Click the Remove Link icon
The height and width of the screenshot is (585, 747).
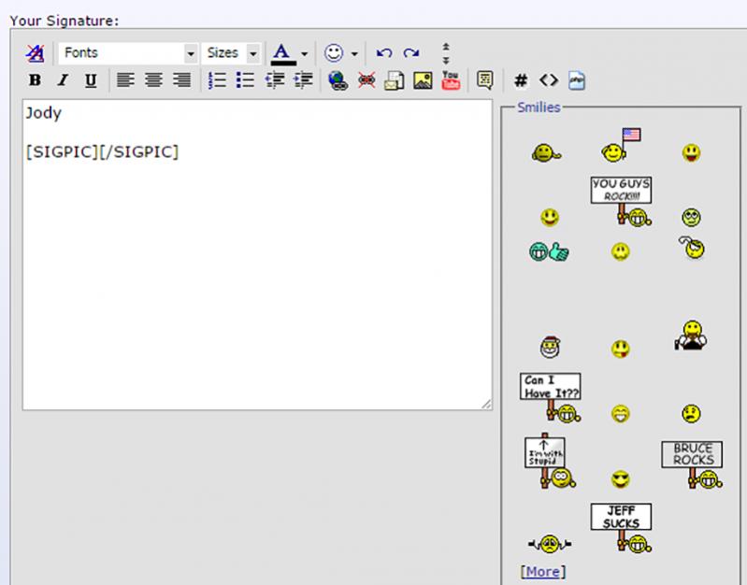coord(366,80)
